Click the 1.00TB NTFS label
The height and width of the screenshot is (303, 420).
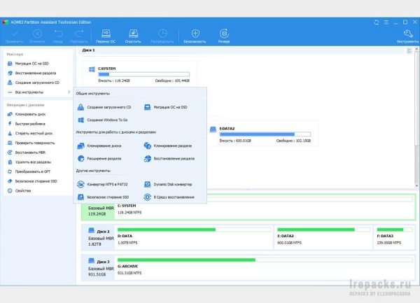[x=127, y=243]
